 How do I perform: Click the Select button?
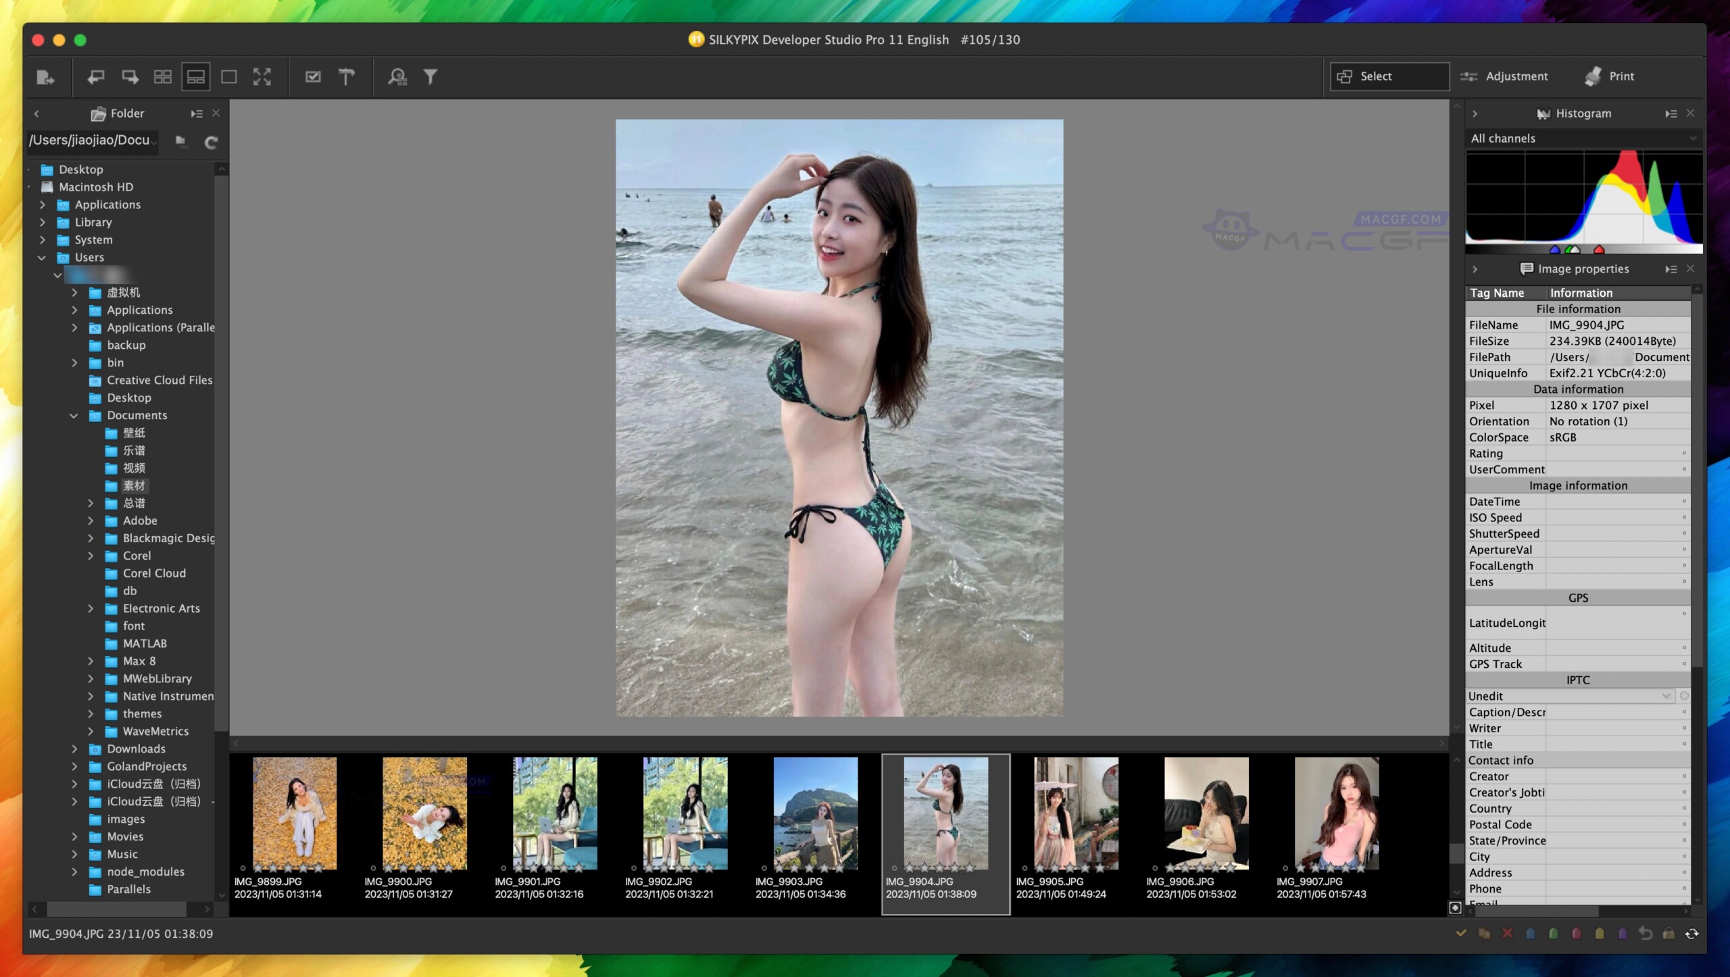pos(1388,76)
